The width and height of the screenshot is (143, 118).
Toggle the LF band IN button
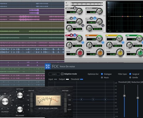pyautogui.click(x=83, y=43)
